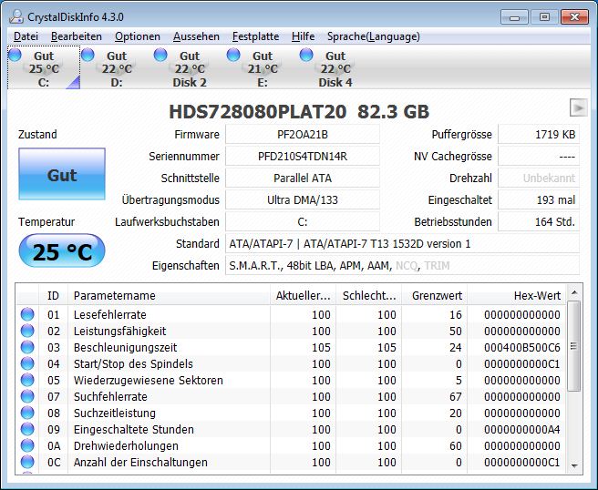Select the D: disk tab
Screen dimensions: 598x490
(117, 67)
